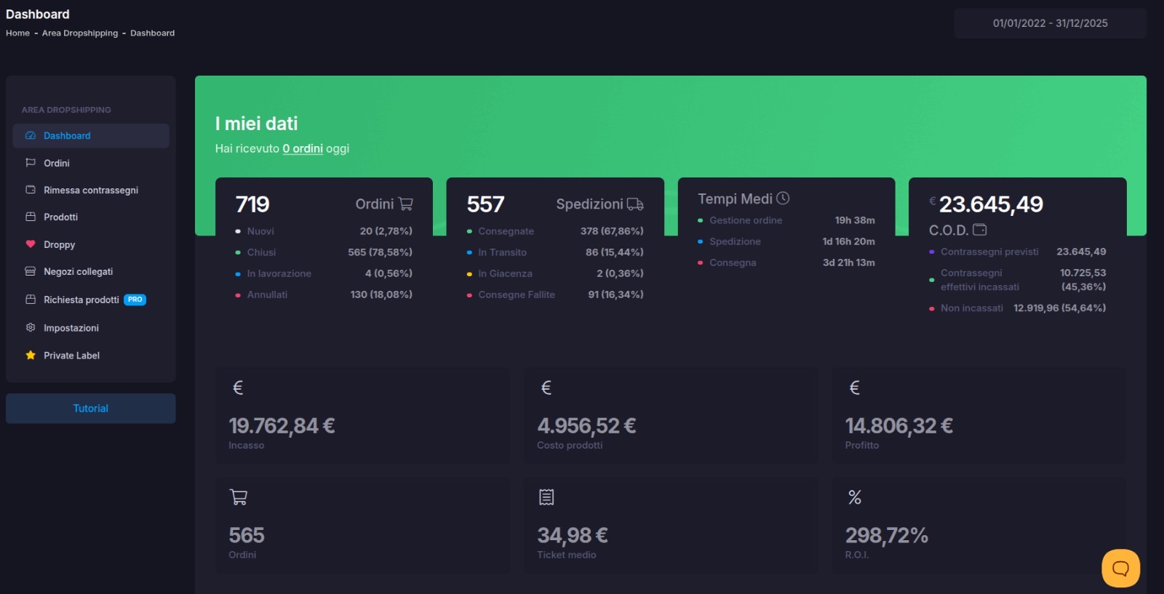The height and width of the screenshot is (594, 1164).
Task: Click the Prodotti box icon
Action: (31, 217)
